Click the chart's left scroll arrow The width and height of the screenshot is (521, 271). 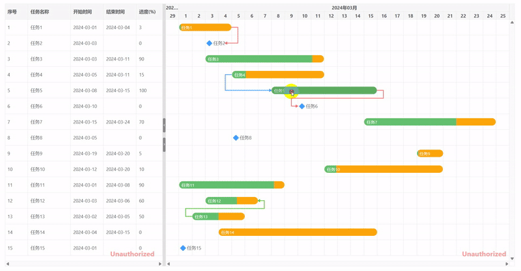169,264
